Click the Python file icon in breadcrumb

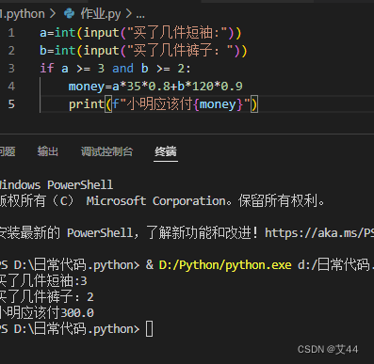click(x=69, y=13)
